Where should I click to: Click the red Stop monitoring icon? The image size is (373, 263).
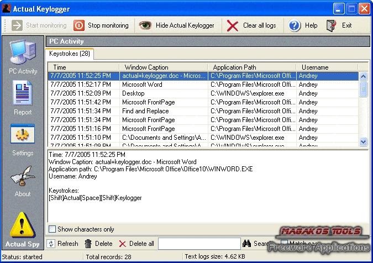pos(78,25)
